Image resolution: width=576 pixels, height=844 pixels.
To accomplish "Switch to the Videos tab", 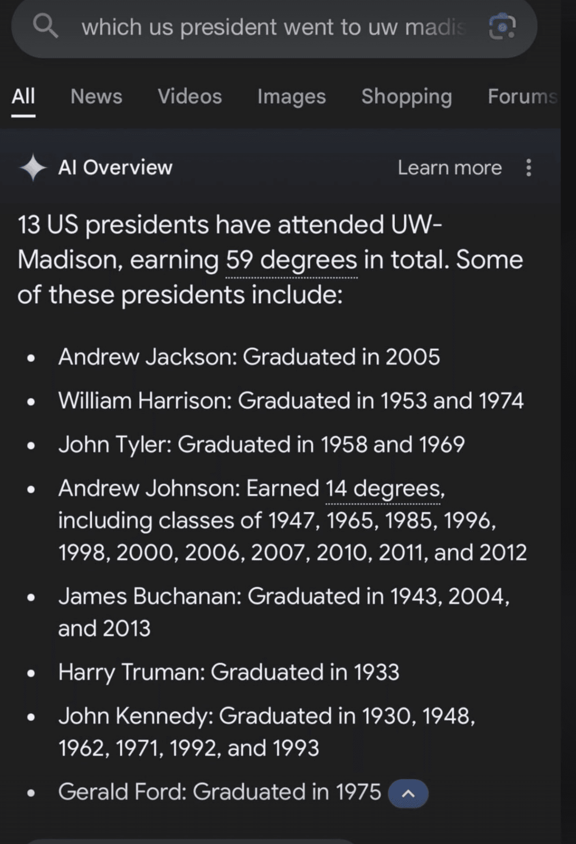I will (190, 97).
